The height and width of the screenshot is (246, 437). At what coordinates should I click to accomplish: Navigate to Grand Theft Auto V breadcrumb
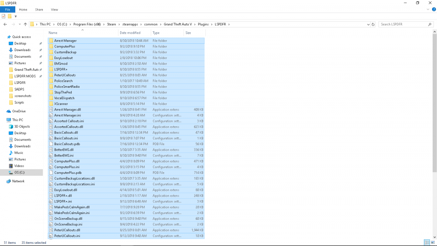click(178, 24)
